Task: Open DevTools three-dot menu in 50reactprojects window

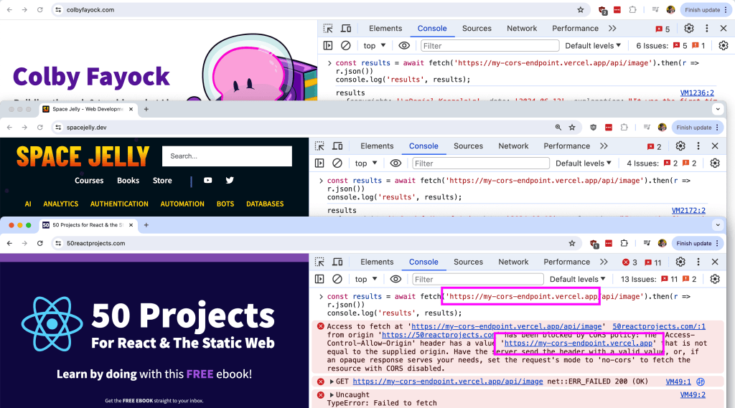Action: click(x=698, y=262)
